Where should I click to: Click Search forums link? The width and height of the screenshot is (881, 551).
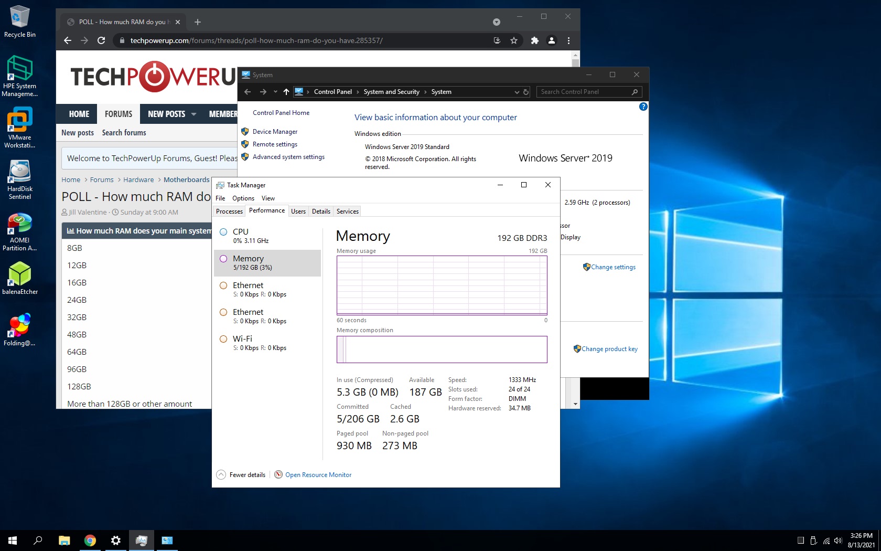coord(124,133)
